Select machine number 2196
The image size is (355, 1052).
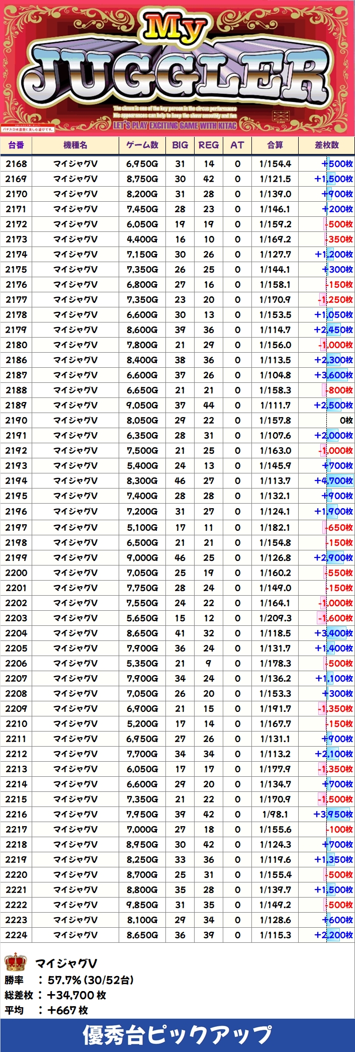[16, 511]
